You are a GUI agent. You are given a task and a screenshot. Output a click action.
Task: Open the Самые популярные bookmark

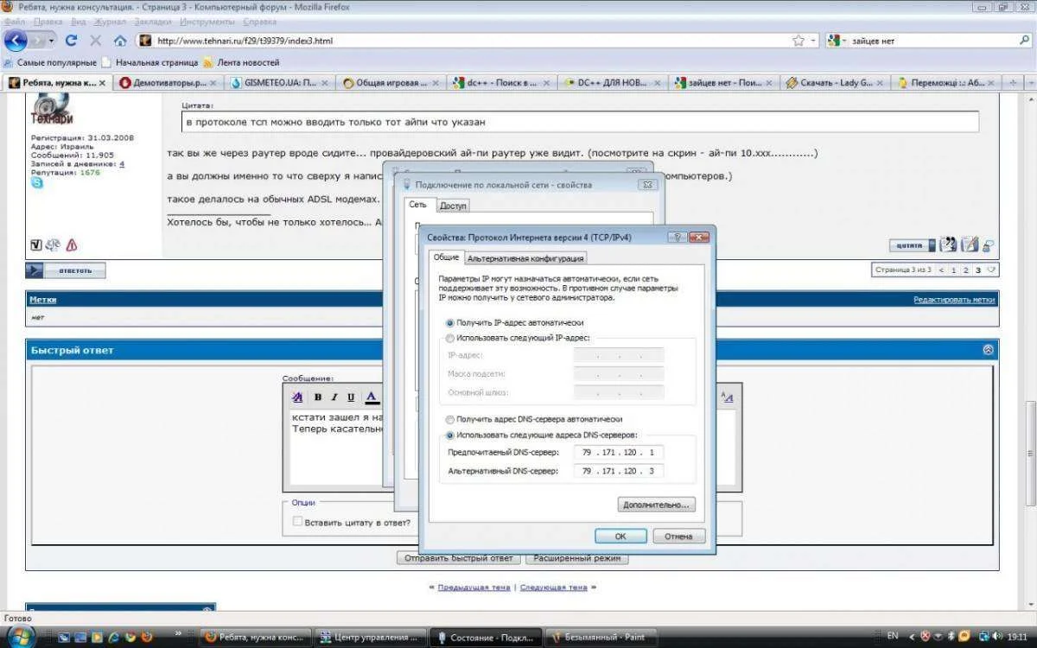(50, 62)
